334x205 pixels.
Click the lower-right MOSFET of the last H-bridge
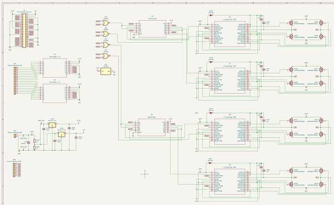click(x=321, y=184)
